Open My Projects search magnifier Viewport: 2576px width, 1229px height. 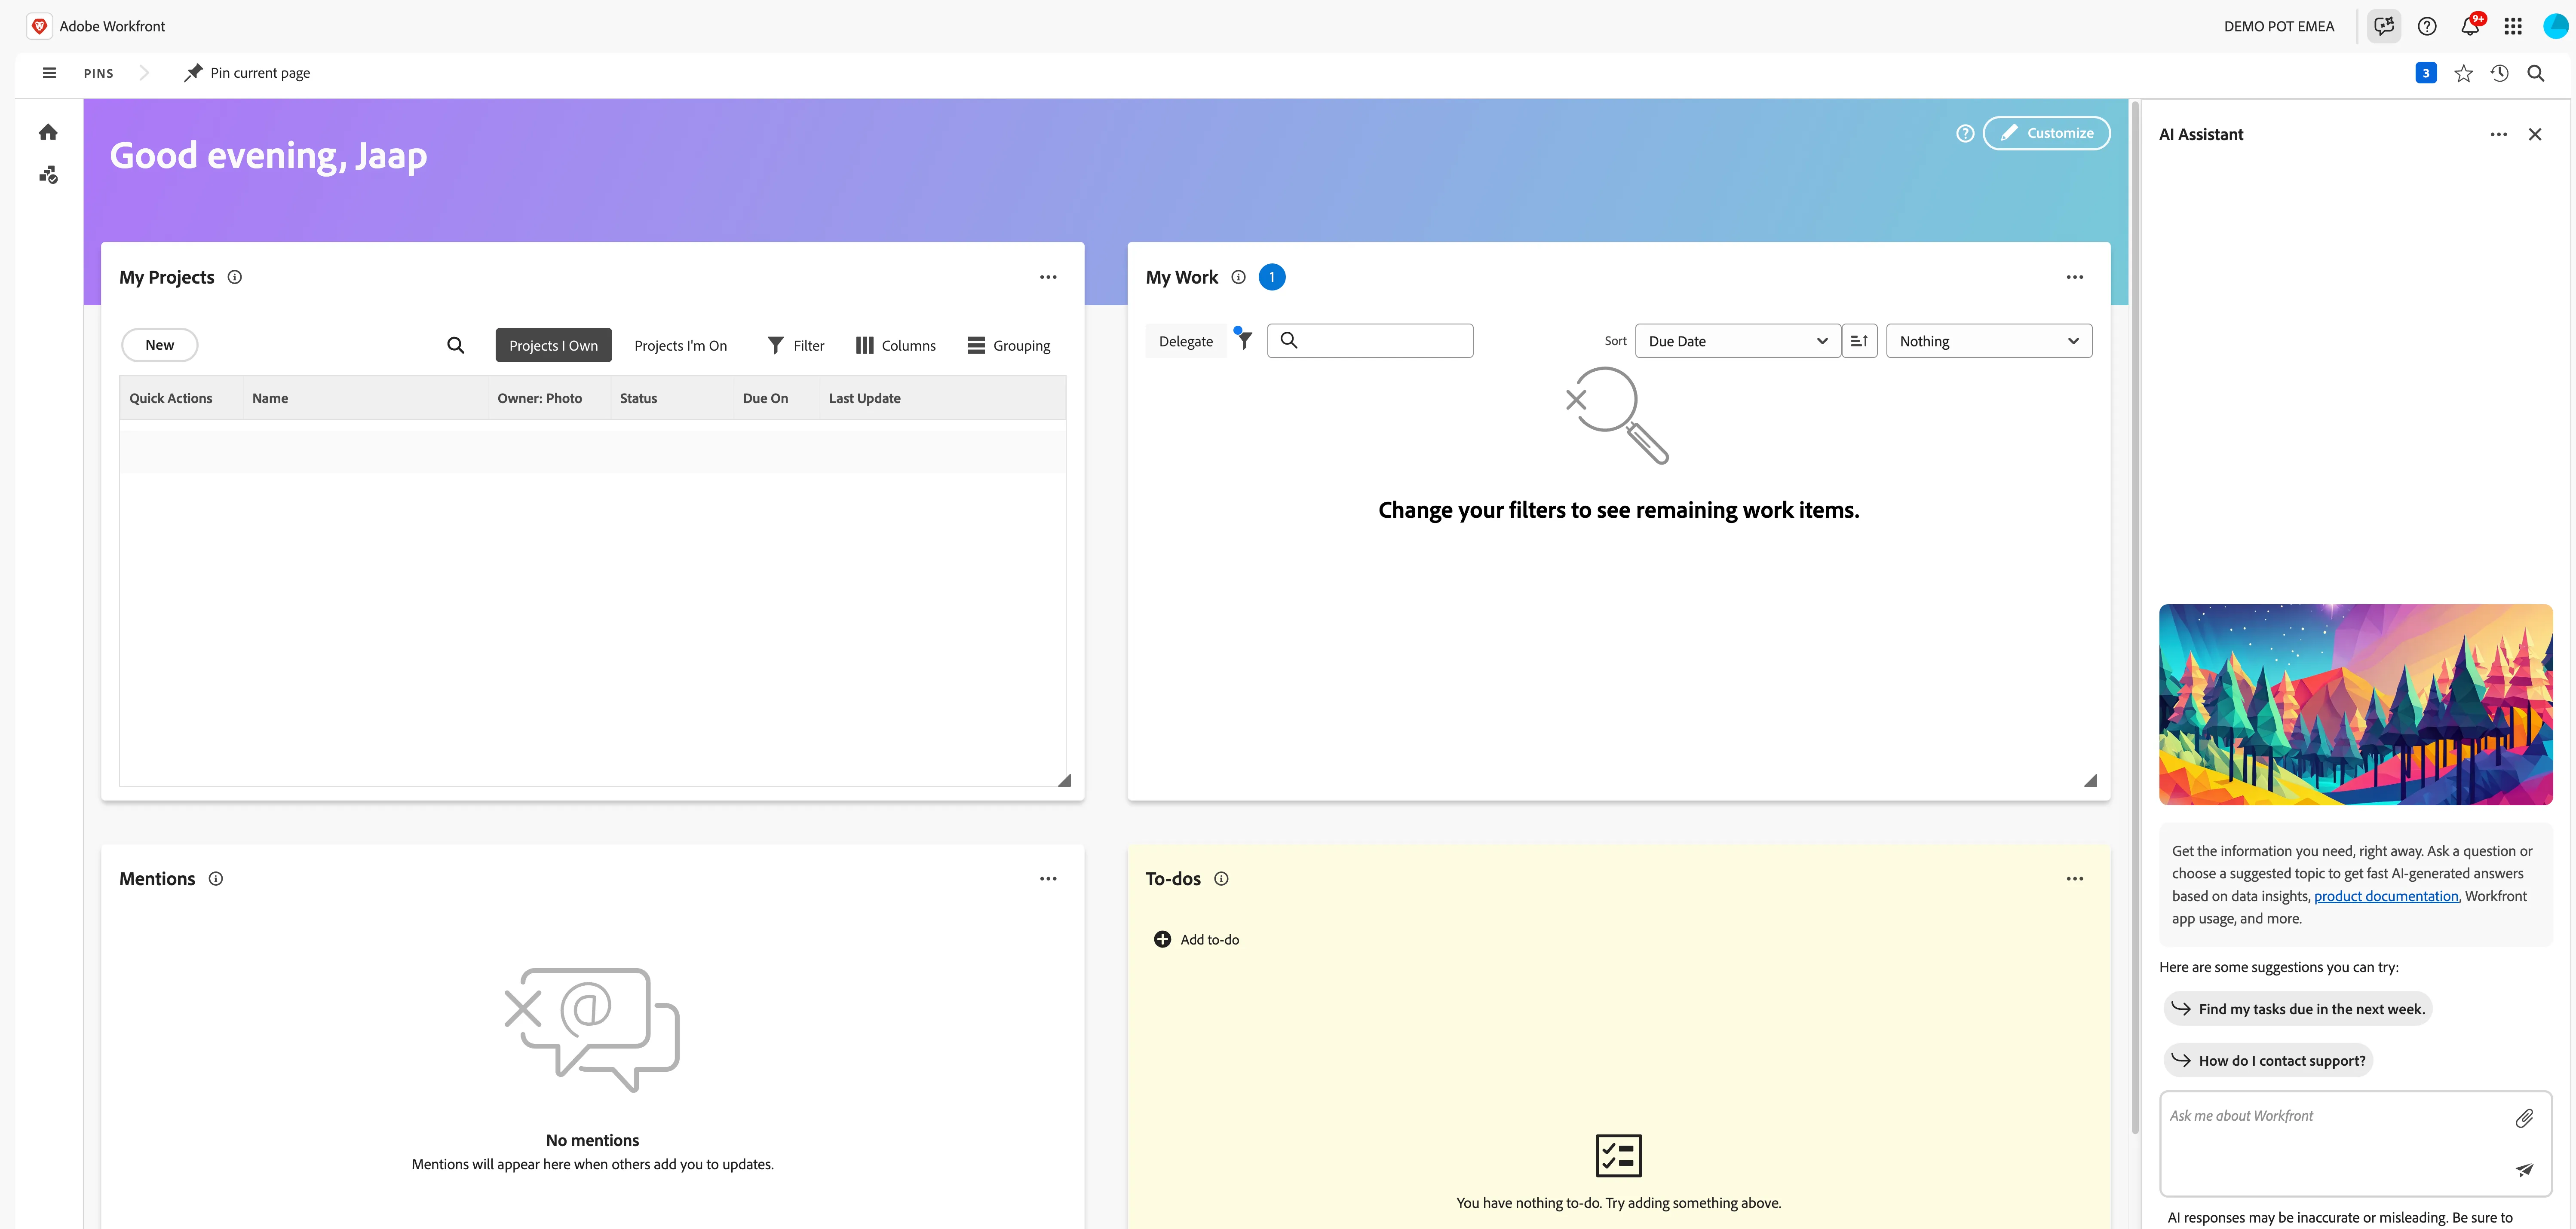click(456, 346)
